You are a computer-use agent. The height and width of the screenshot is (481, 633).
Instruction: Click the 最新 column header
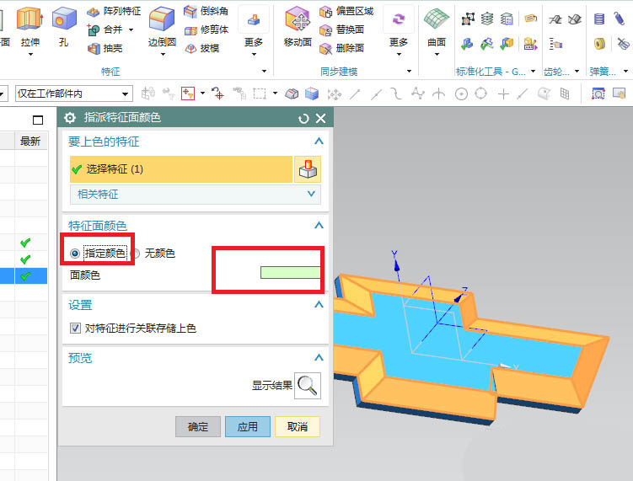tap(30, 142)
